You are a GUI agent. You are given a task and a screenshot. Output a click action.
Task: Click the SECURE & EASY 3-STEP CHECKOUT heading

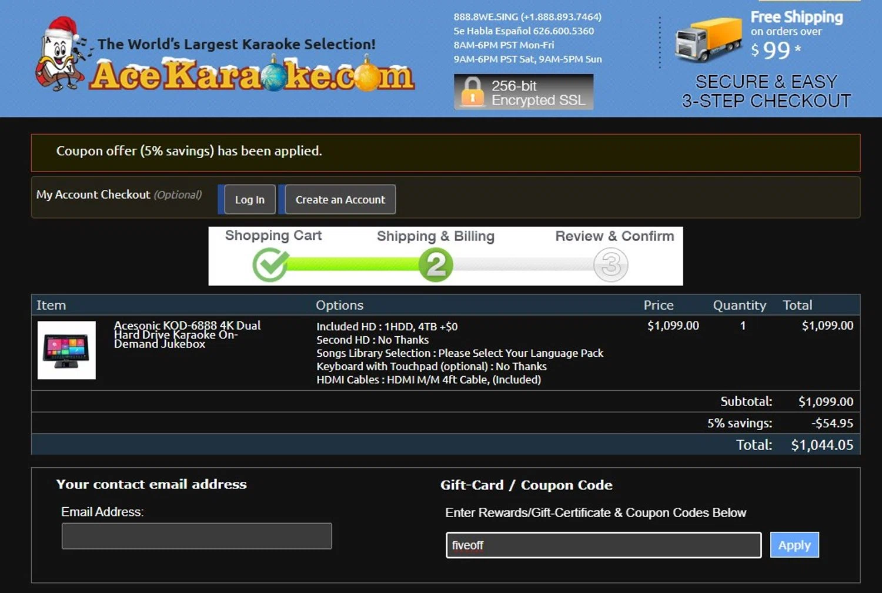(x=766, y=91)
